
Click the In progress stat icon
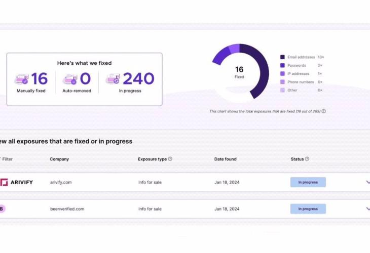tap(113, 79)
